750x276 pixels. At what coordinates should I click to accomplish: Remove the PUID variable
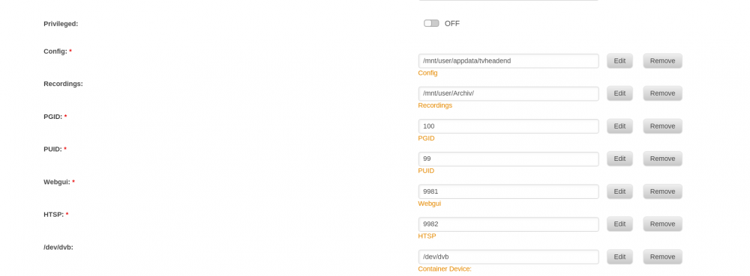click(662, 159)
